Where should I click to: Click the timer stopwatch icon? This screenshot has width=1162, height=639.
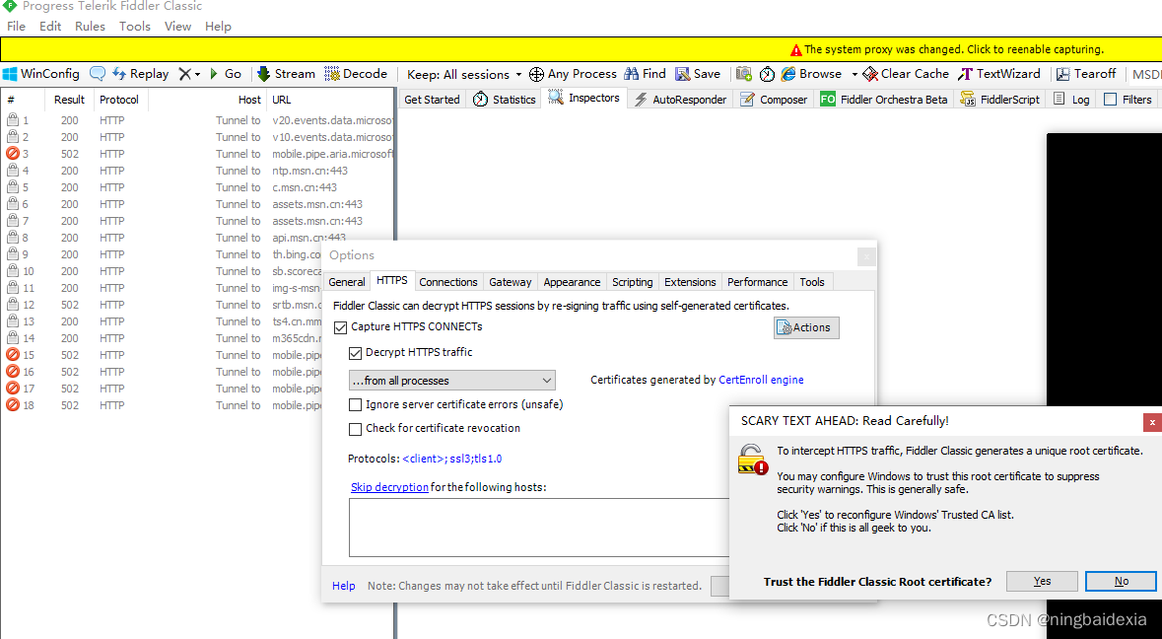click(x=767, y=74)
